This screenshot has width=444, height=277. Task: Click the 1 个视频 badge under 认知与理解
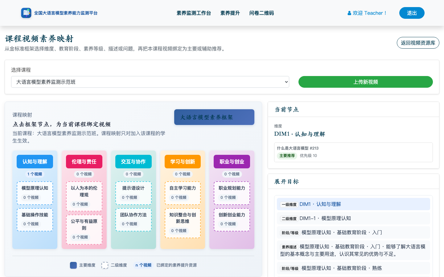click(35, 174)
